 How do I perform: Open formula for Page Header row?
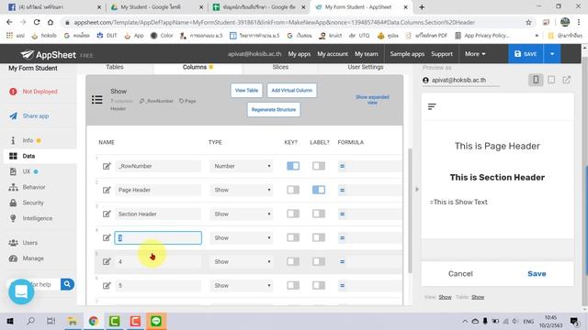[x=342, y=190]
